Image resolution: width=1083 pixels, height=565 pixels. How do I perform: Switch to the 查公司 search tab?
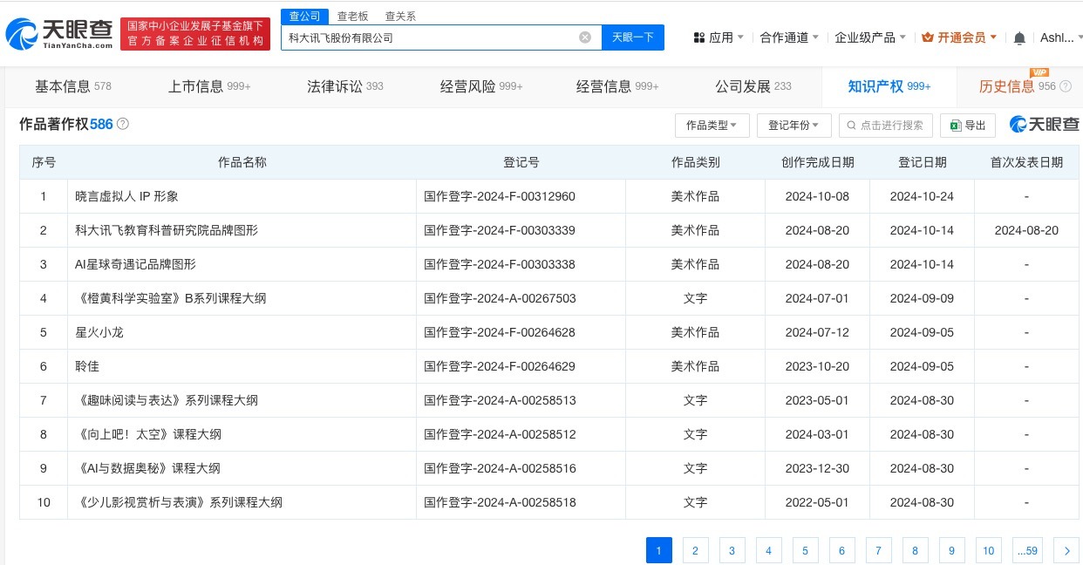(x=304, y=17)
